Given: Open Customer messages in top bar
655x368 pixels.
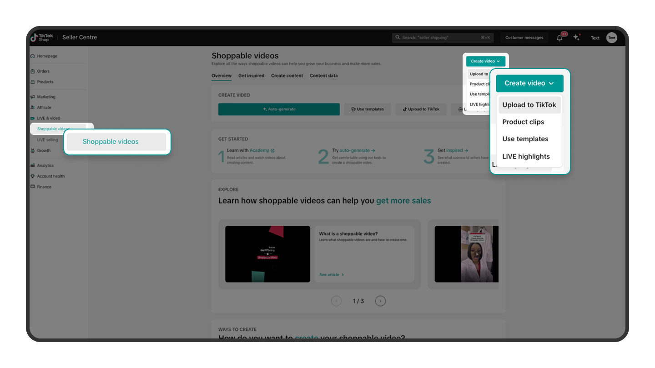Looking at the screenshot, I should point(524,38).
